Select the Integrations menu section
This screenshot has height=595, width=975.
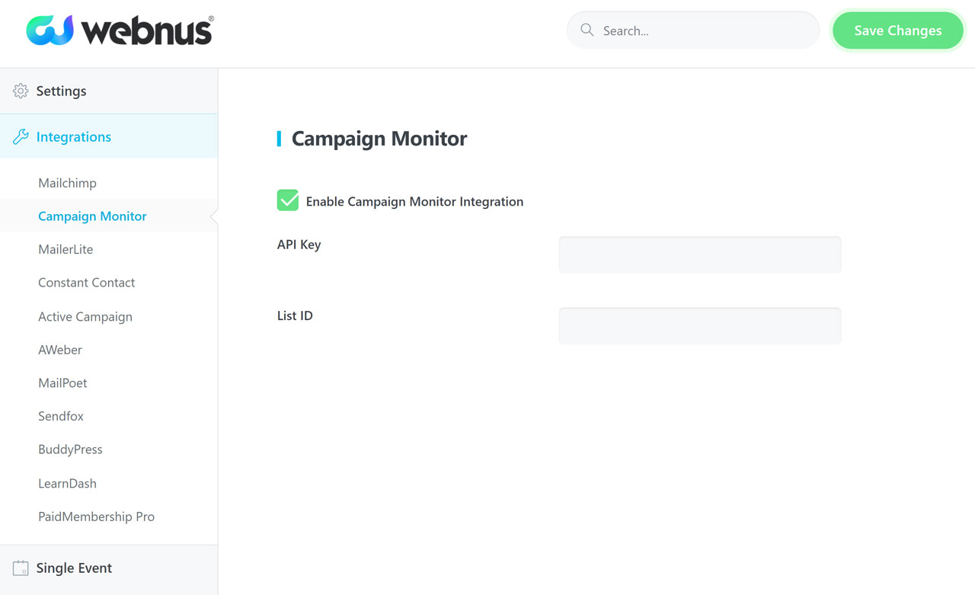(109, 136)
